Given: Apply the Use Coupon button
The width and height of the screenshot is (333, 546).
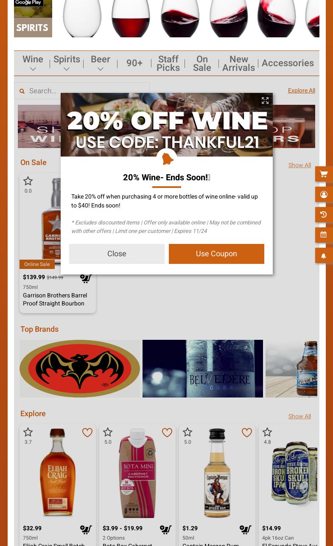Looking at the screenshot, I should coord(216,254).
